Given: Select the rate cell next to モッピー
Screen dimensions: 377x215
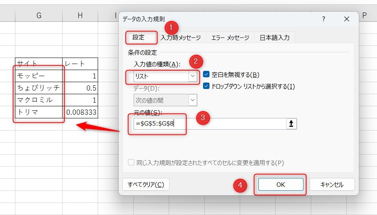Looking at the screenshot, I should [x=80, y=76].
